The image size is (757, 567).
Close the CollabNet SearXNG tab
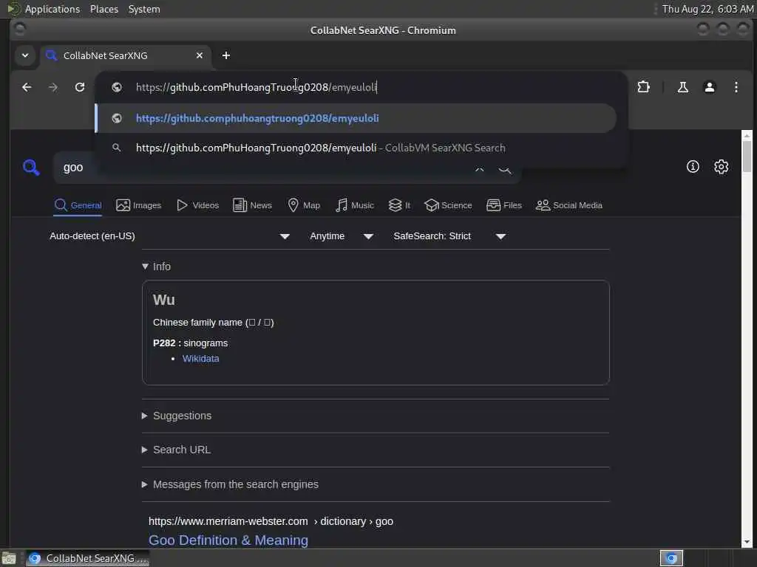pyautogui.click(x=200, y=55)
